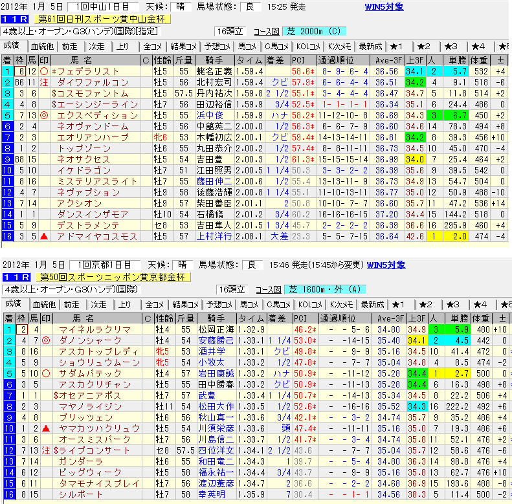The height and width of the screenshot is (504, 512).
Task: Select finishing position 1 in the 京都金杯 table
Action: tap(9, 330)
